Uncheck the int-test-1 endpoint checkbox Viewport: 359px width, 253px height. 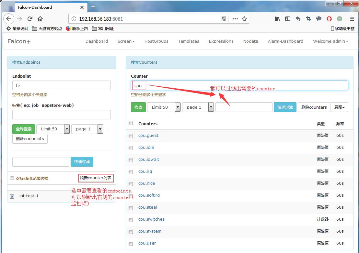(12, 196)
